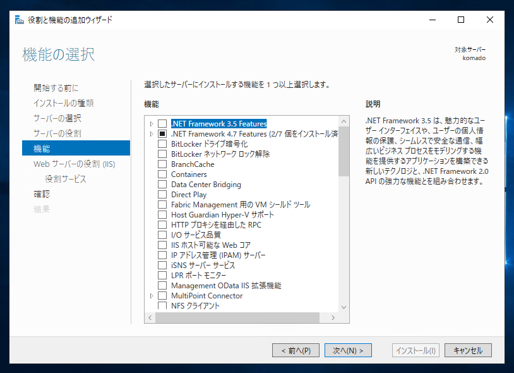The image size is (514, 373).
Task: Select Data Center Bridging label
Action: click(x=206, y=185)
